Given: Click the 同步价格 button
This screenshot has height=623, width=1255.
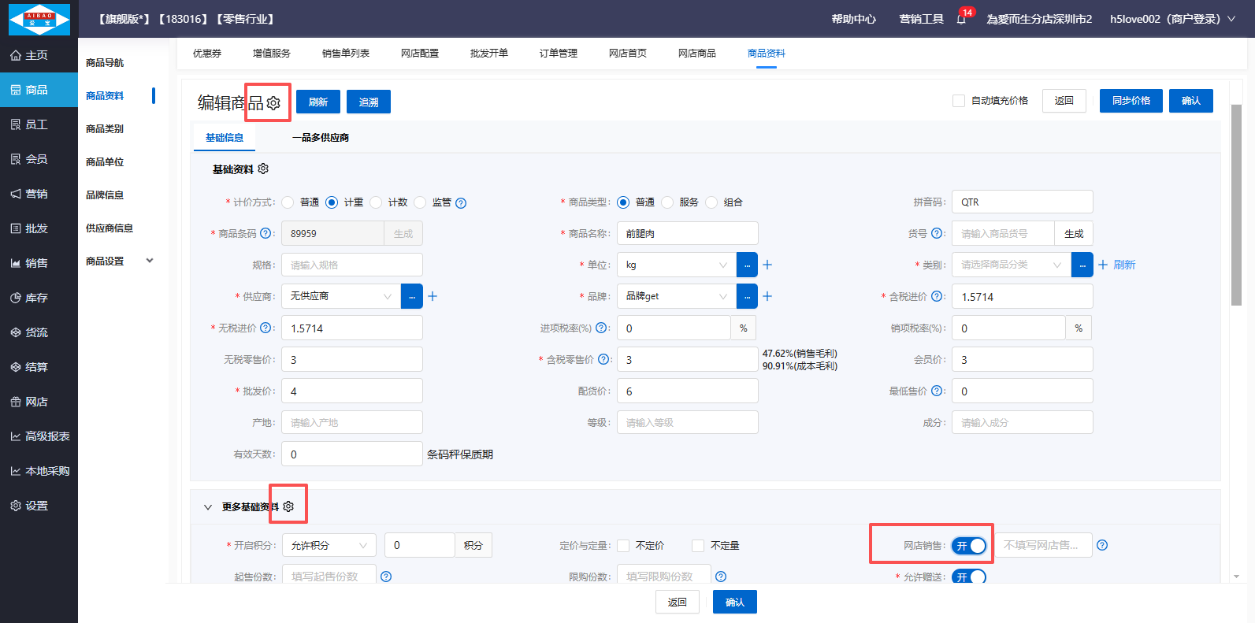Looking at the screenshot, I should click(x=1131, y=101).
